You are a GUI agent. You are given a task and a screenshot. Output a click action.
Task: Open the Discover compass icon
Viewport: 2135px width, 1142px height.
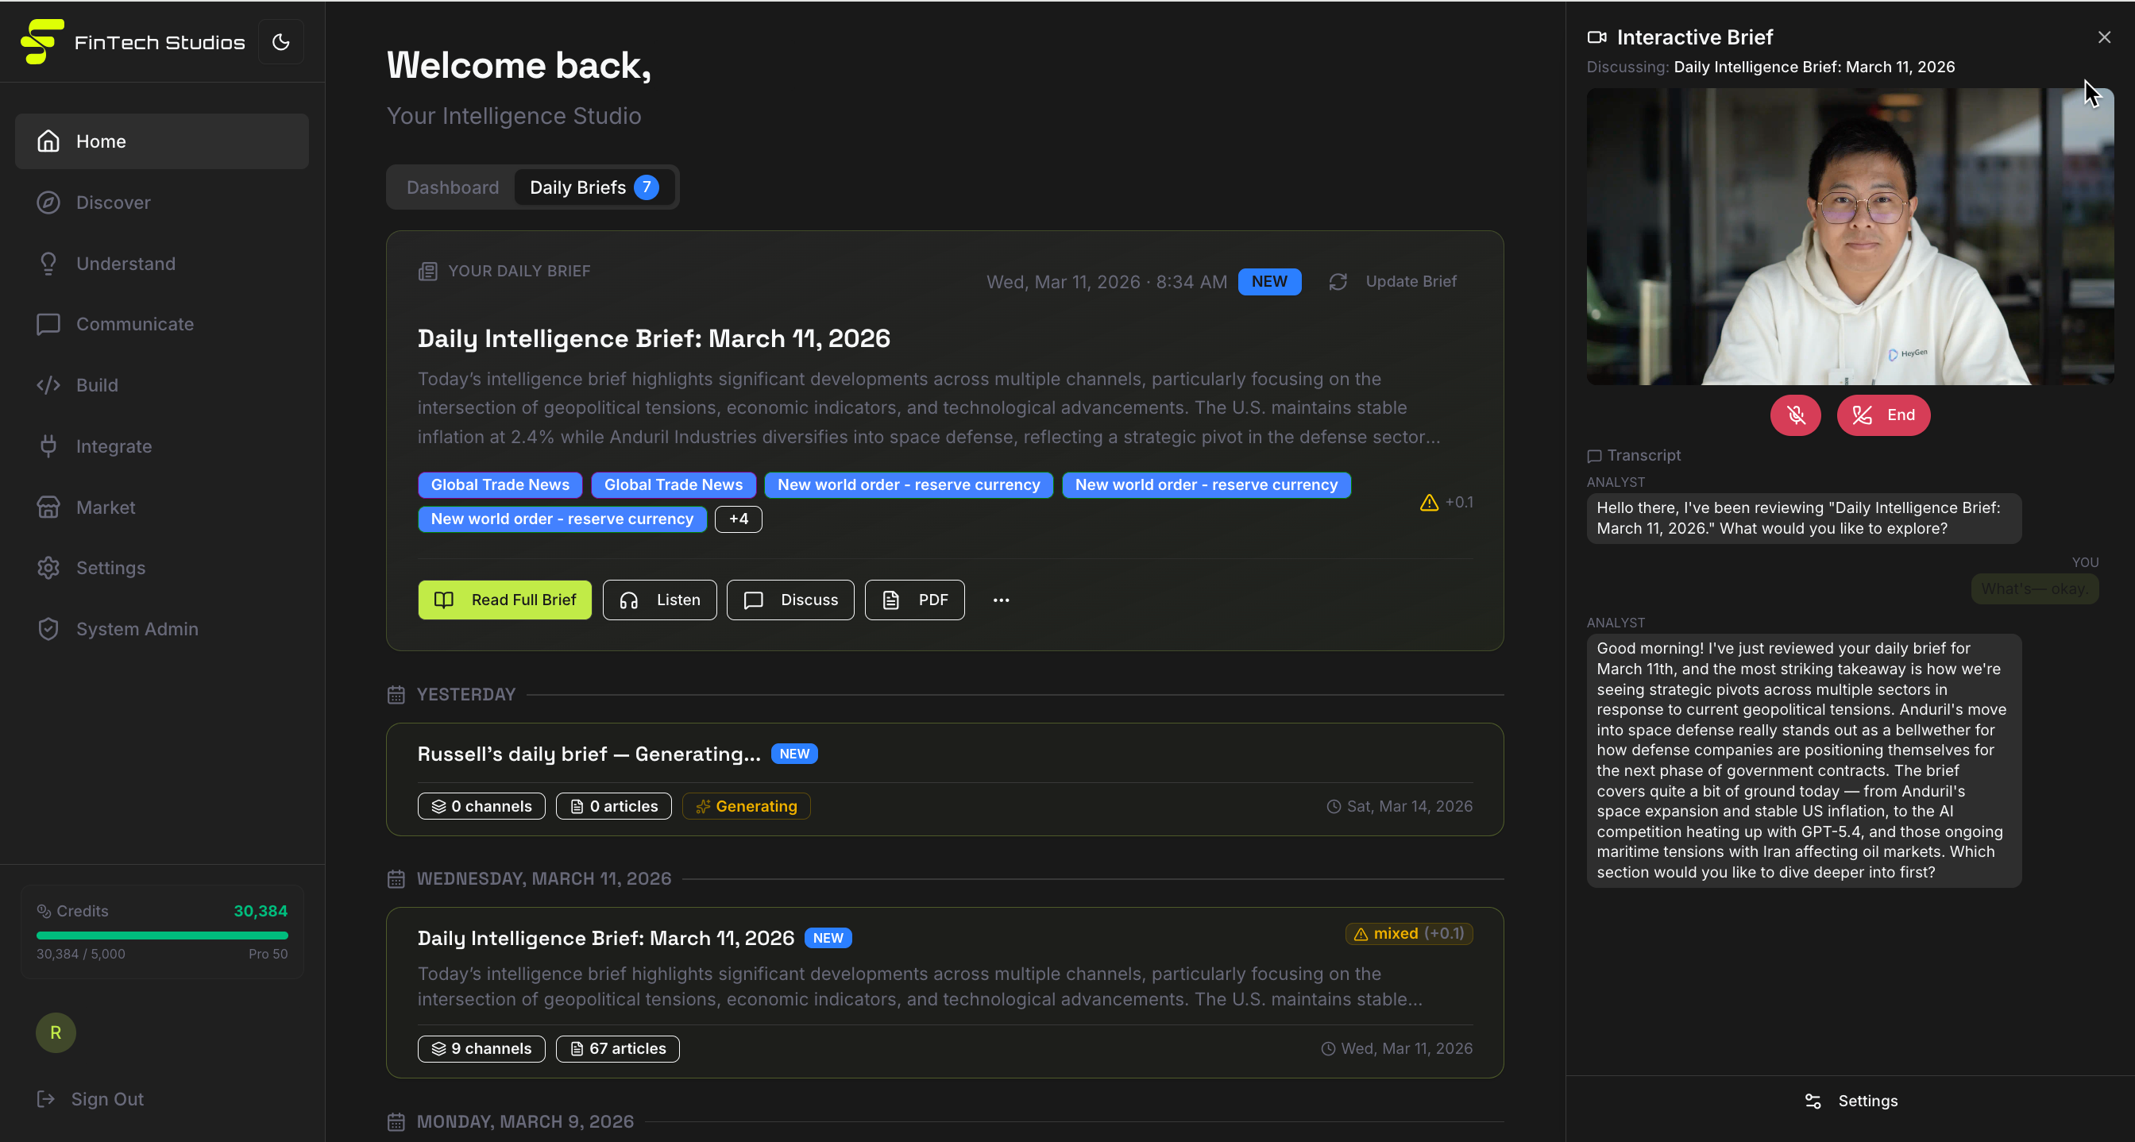(48, 203)
